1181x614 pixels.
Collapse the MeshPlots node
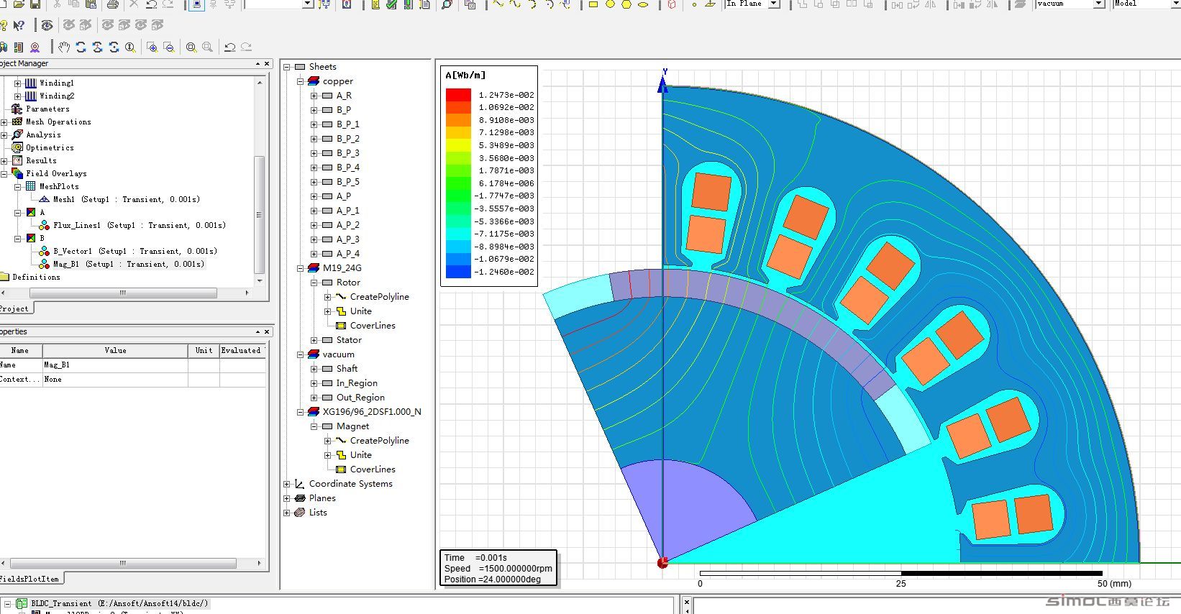click(x=18, y=186)
